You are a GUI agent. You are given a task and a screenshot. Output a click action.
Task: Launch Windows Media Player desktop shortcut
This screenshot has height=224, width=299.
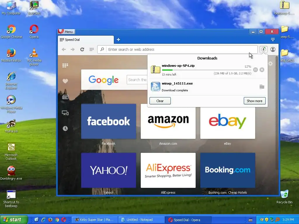pyautogui.click(x=11, y=104)
